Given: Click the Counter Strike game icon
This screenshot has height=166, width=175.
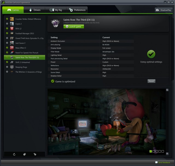Looking at the screenshot, I should pos(12,19).
